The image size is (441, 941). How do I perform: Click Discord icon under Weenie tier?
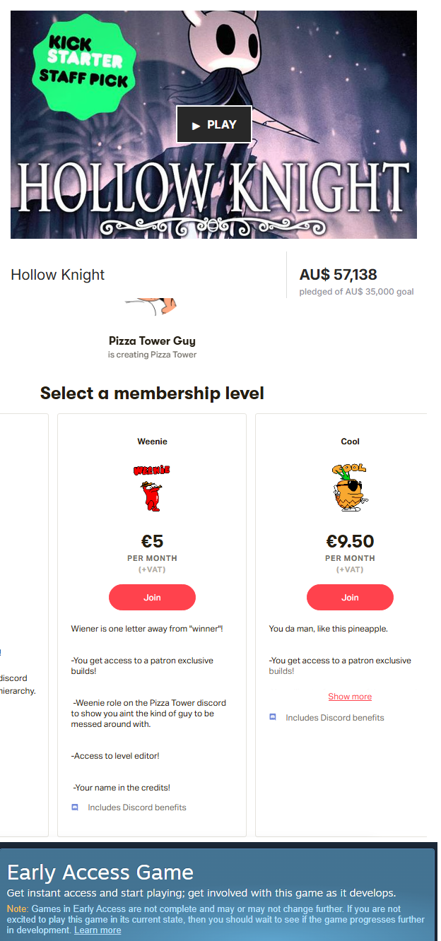tap(75, 807)
